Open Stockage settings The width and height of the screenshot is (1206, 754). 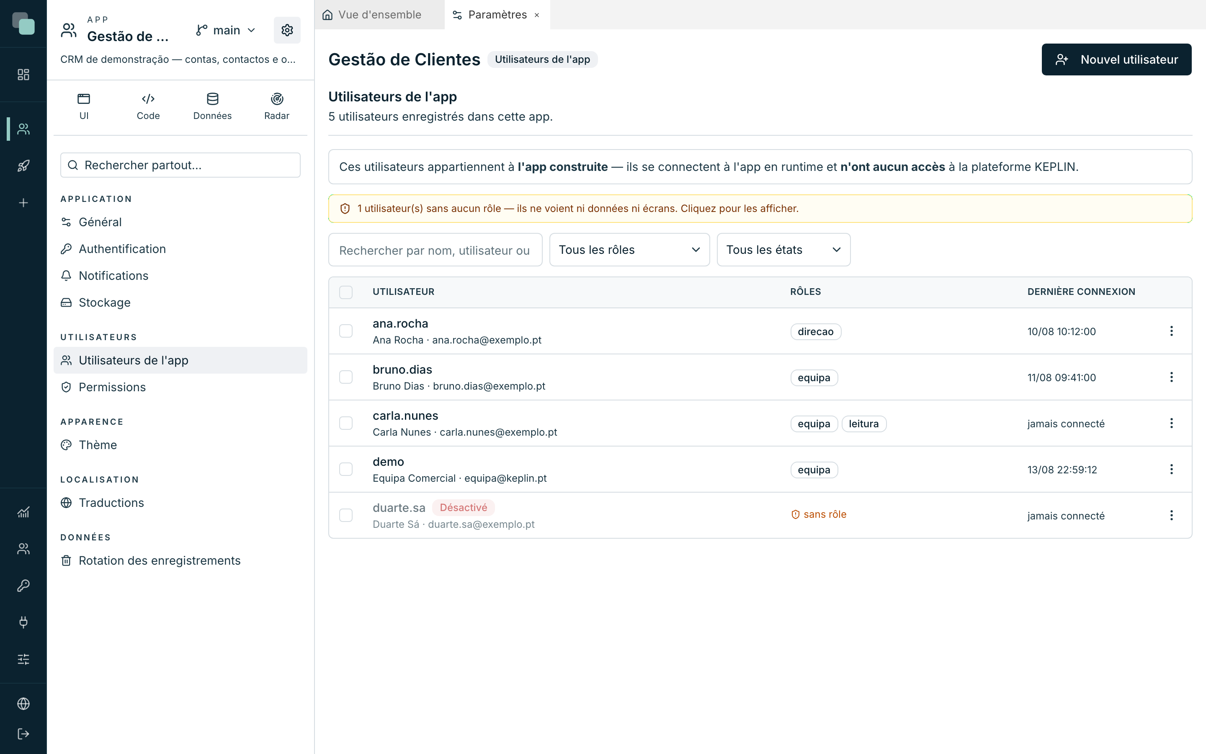[180, 303]
